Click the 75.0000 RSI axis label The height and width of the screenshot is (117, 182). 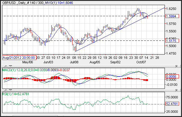pyautogui.click(x=172, y=97)
